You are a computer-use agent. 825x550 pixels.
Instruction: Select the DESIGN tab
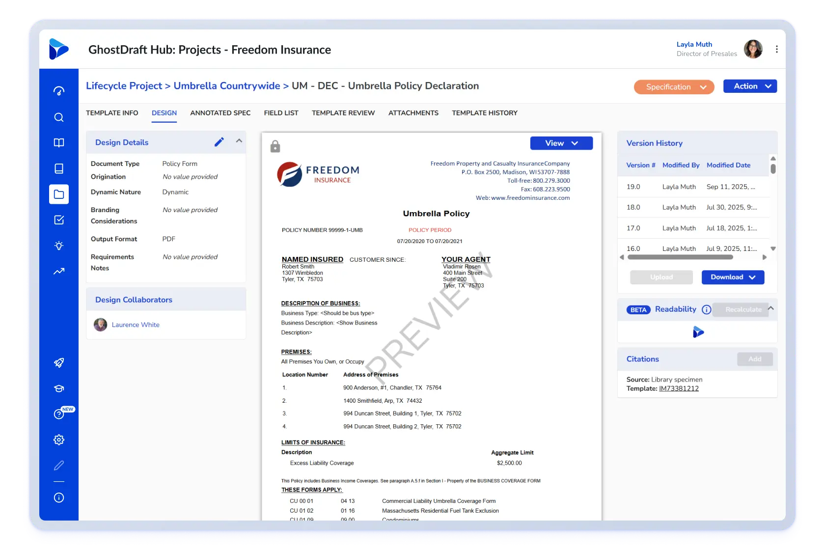(x=164, y=113)
